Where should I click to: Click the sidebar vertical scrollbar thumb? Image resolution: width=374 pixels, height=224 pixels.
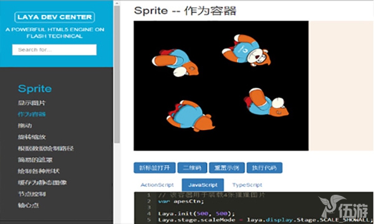[x=117, y=74]
